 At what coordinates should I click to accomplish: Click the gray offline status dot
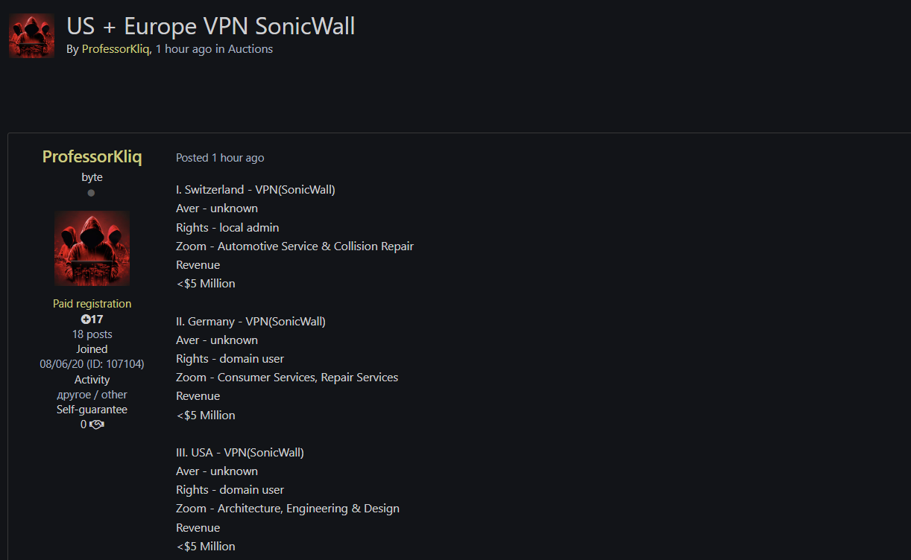tap(91, 193)
